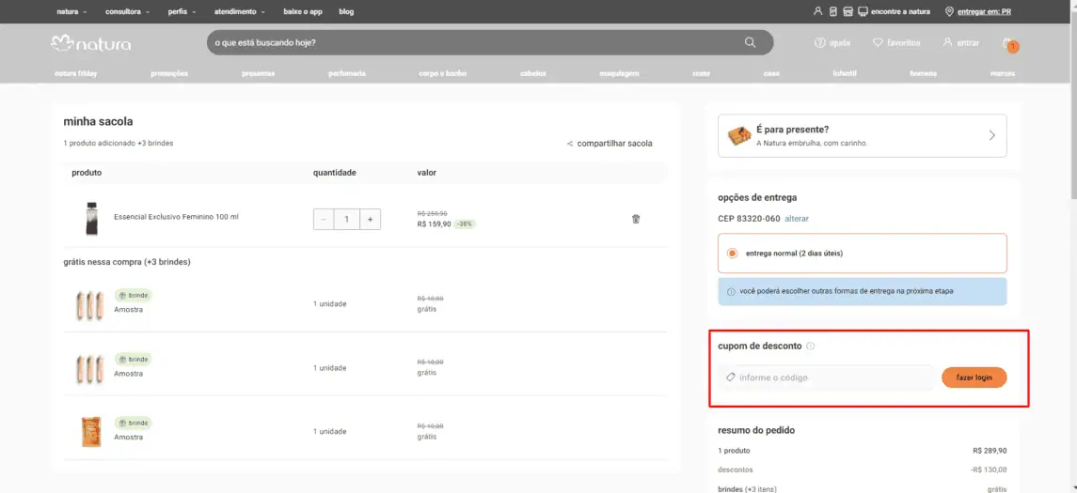Click the entrar text link
The image size is (1077, 493).
tap(969, 42)
